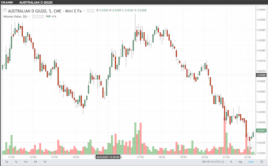Select the 1m time range

coord(26,162)
